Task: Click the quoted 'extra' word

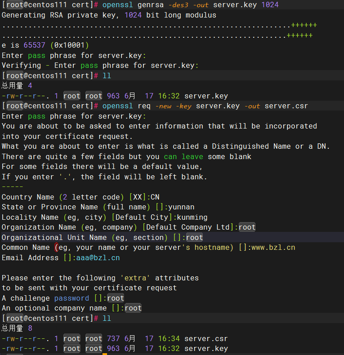Action: [135, 278]
